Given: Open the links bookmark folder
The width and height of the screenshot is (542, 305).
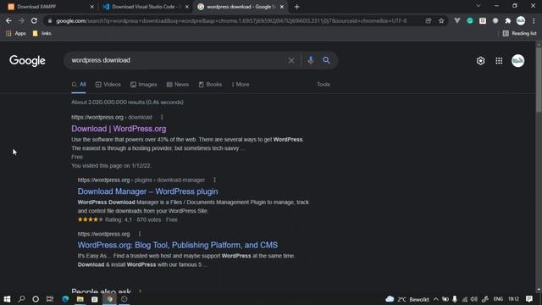Looking at the screenshot, I should click(x=41, y=33).
